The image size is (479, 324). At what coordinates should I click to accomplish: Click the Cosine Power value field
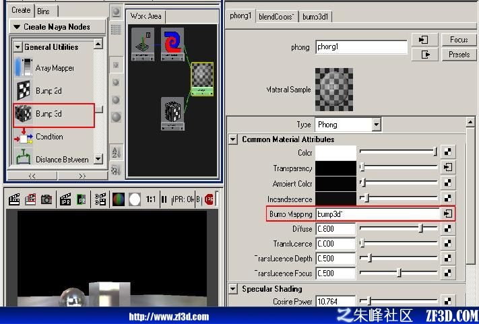coord(336,301)
